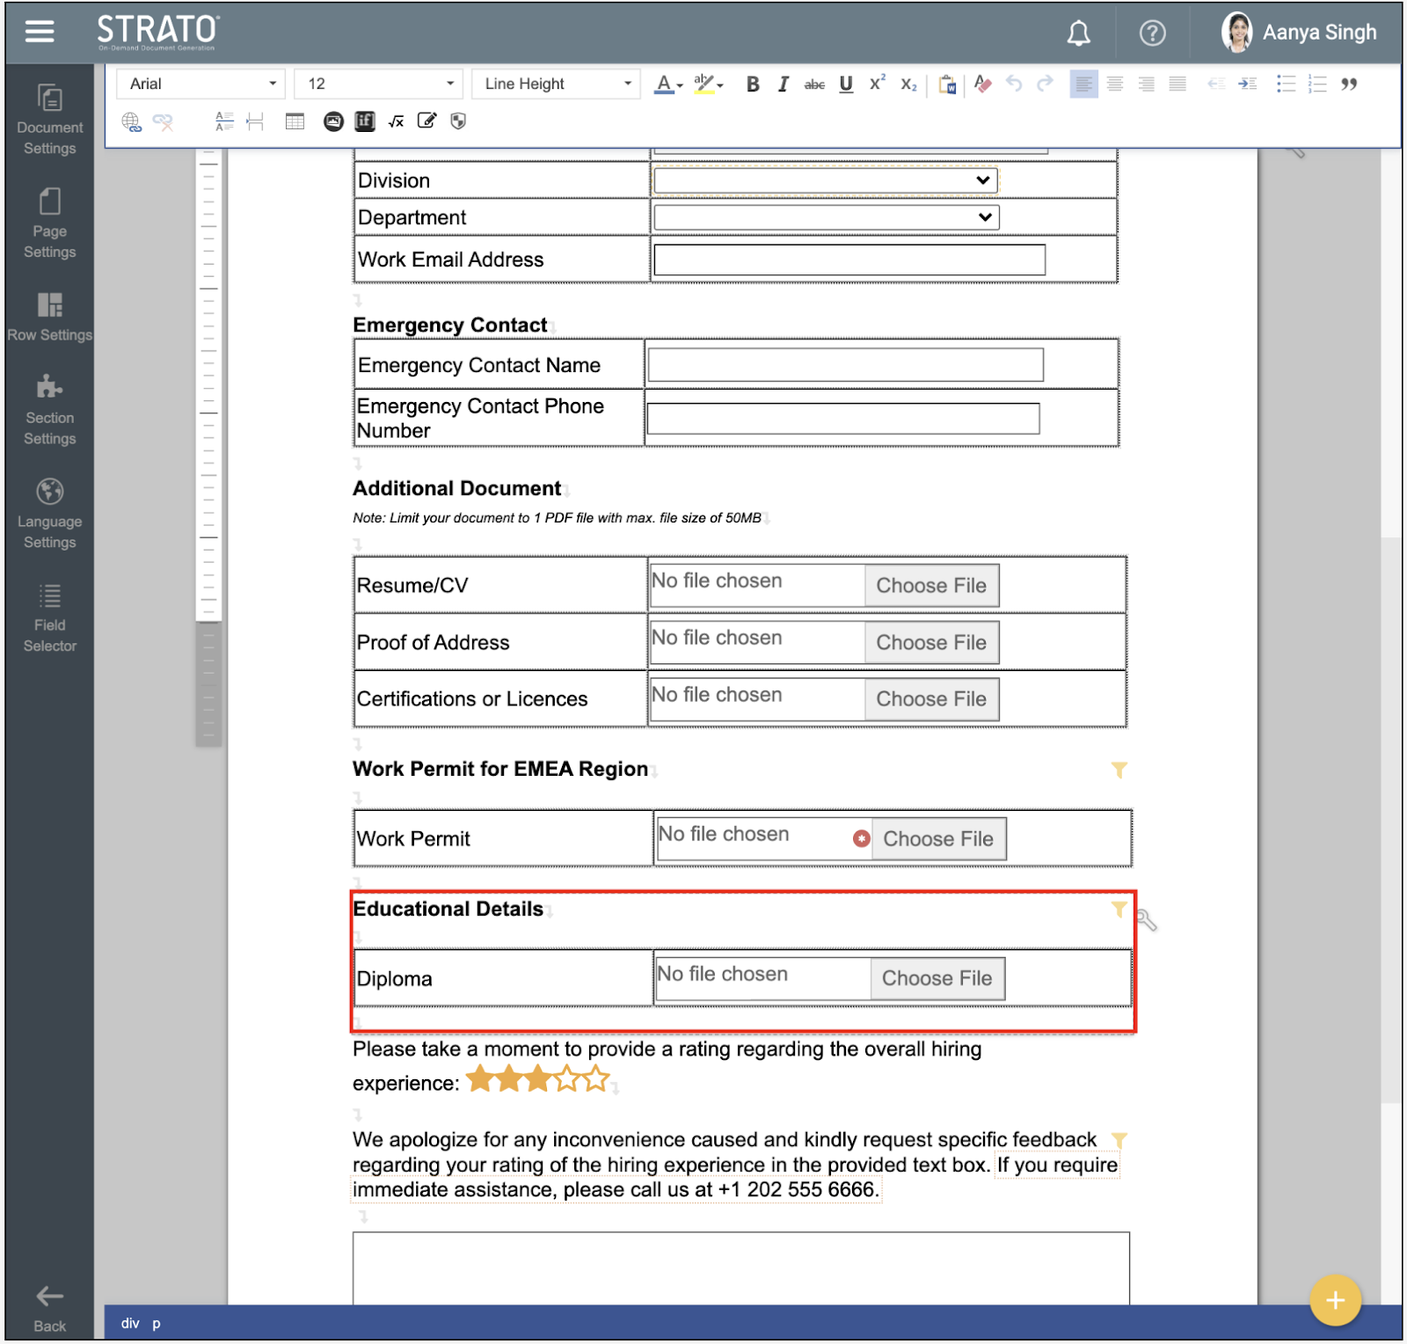
Task: Open Document Settings in the sidebar
Action: (49, 120)
